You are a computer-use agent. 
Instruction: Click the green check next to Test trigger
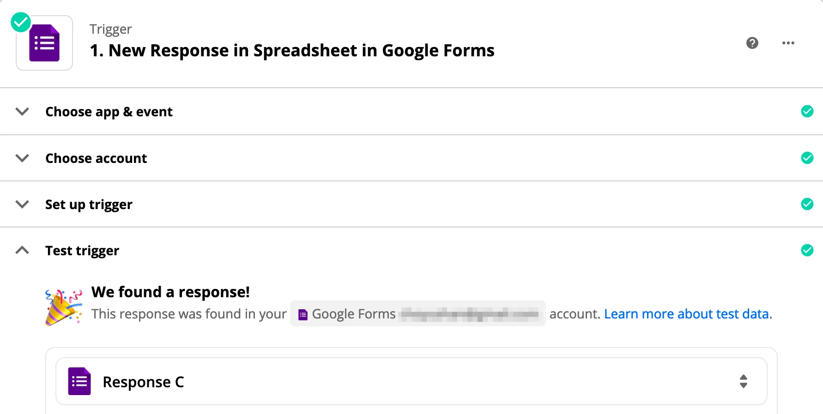(x=807, y=250)
